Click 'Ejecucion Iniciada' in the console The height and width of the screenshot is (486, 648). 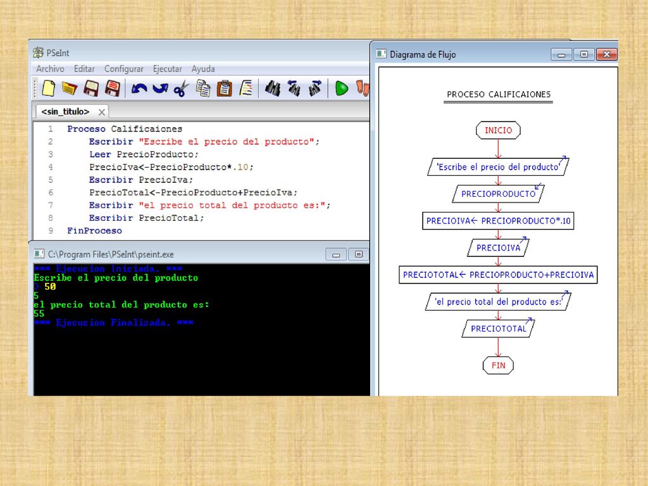click(x=108, y=268)
